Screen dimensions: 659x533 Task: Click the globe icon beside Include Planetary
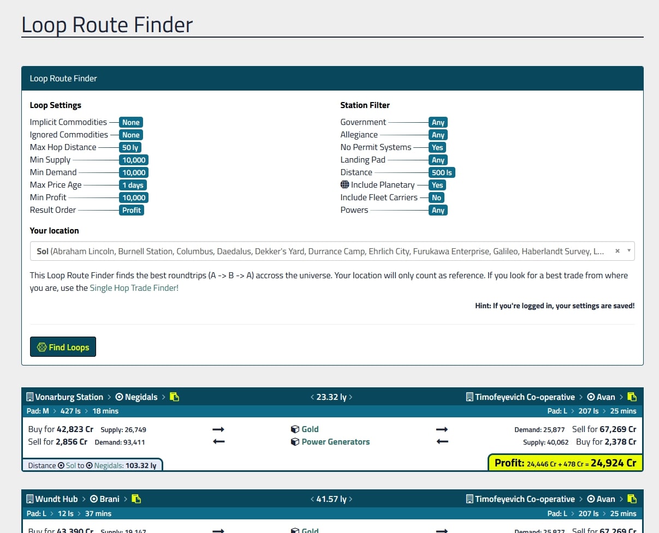point(345,185)
